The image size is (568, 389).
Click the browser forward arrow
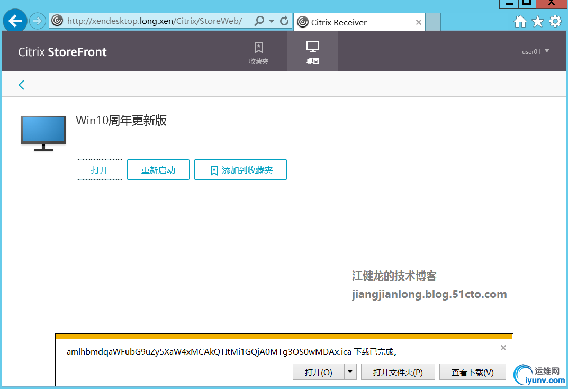point(37,21)
